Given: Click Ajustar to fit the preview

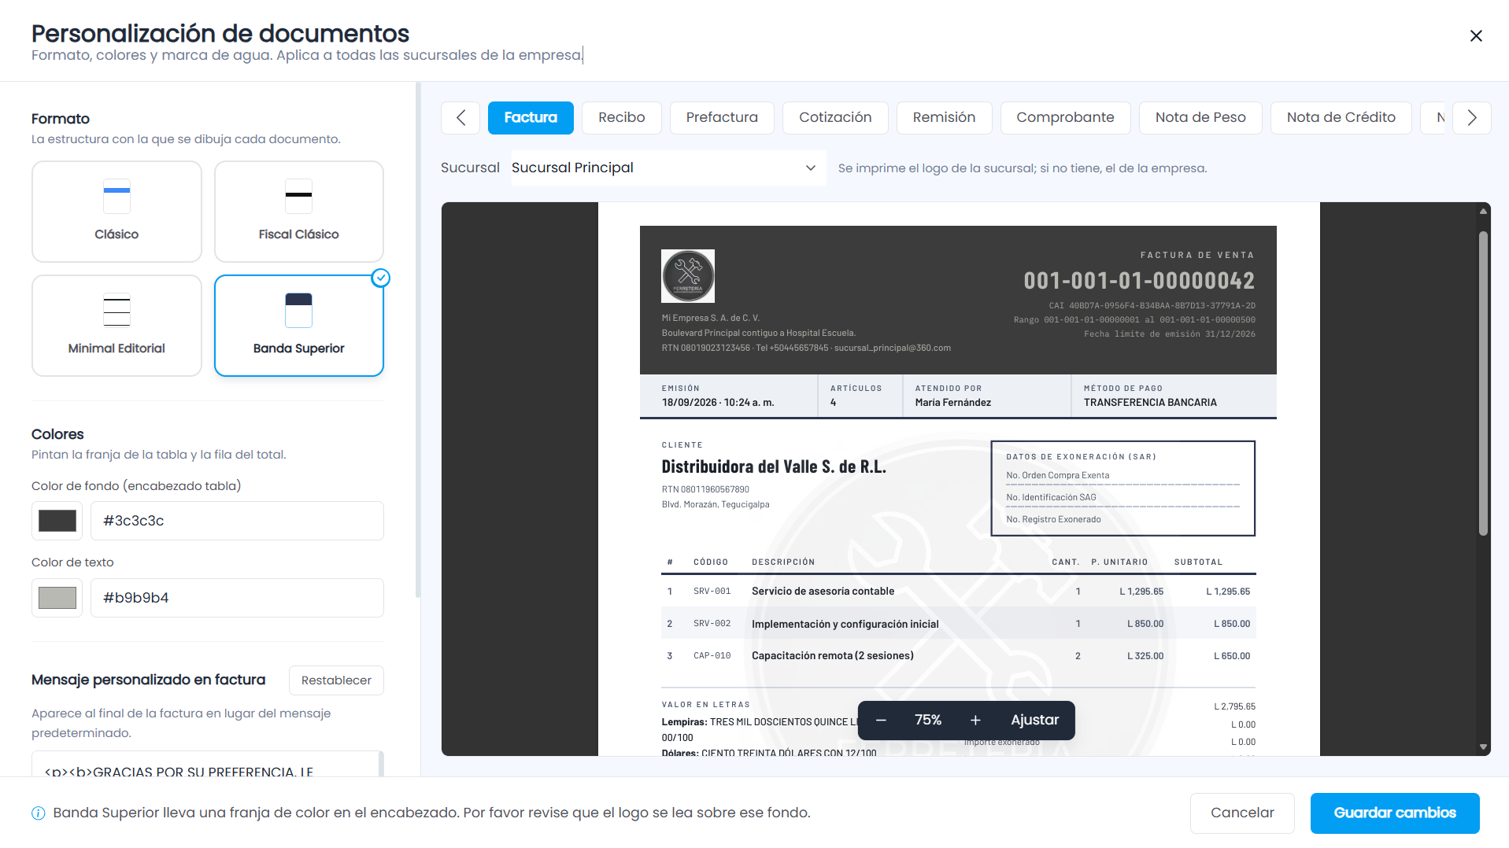Looking at the screenshot, I should tap(1034, 721).
